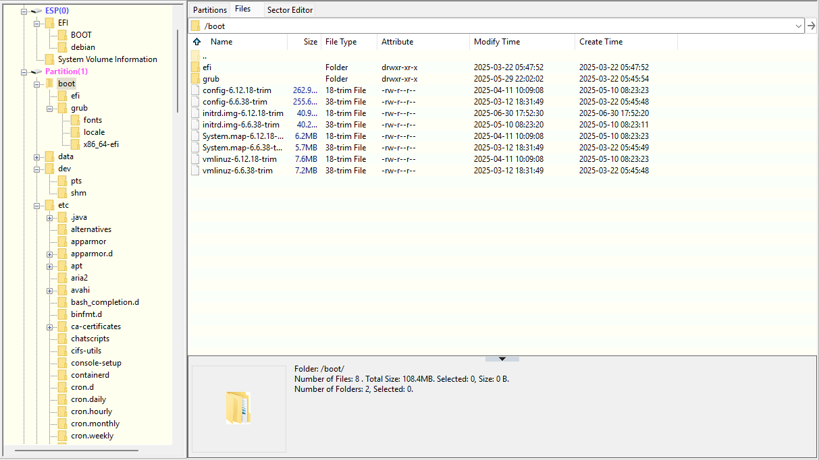Select the config-6.6.38-trim file name

(235, 102)
